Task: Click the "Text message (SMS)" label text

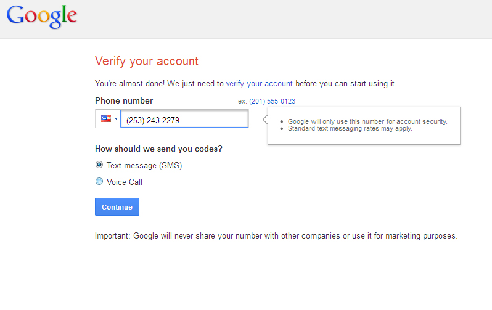Action: 144,165
